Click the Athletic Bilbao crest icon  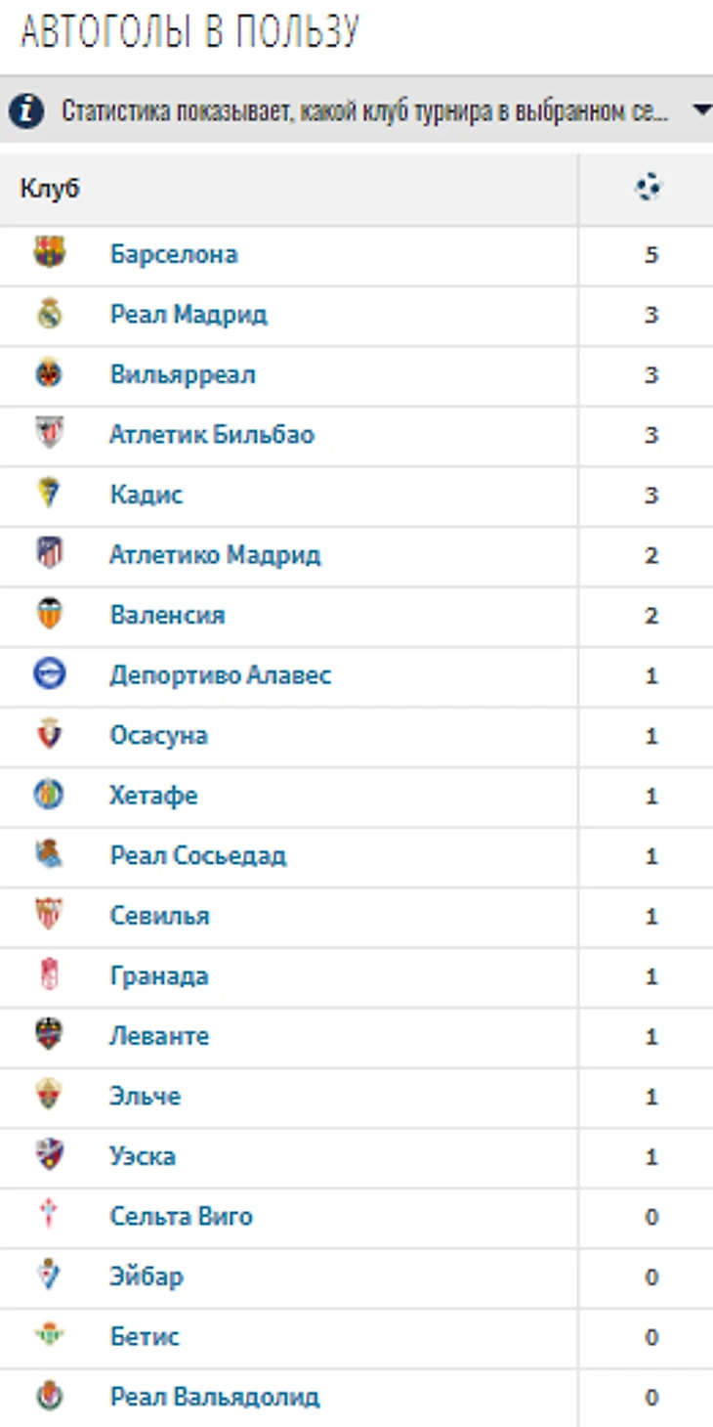(49, 434)
